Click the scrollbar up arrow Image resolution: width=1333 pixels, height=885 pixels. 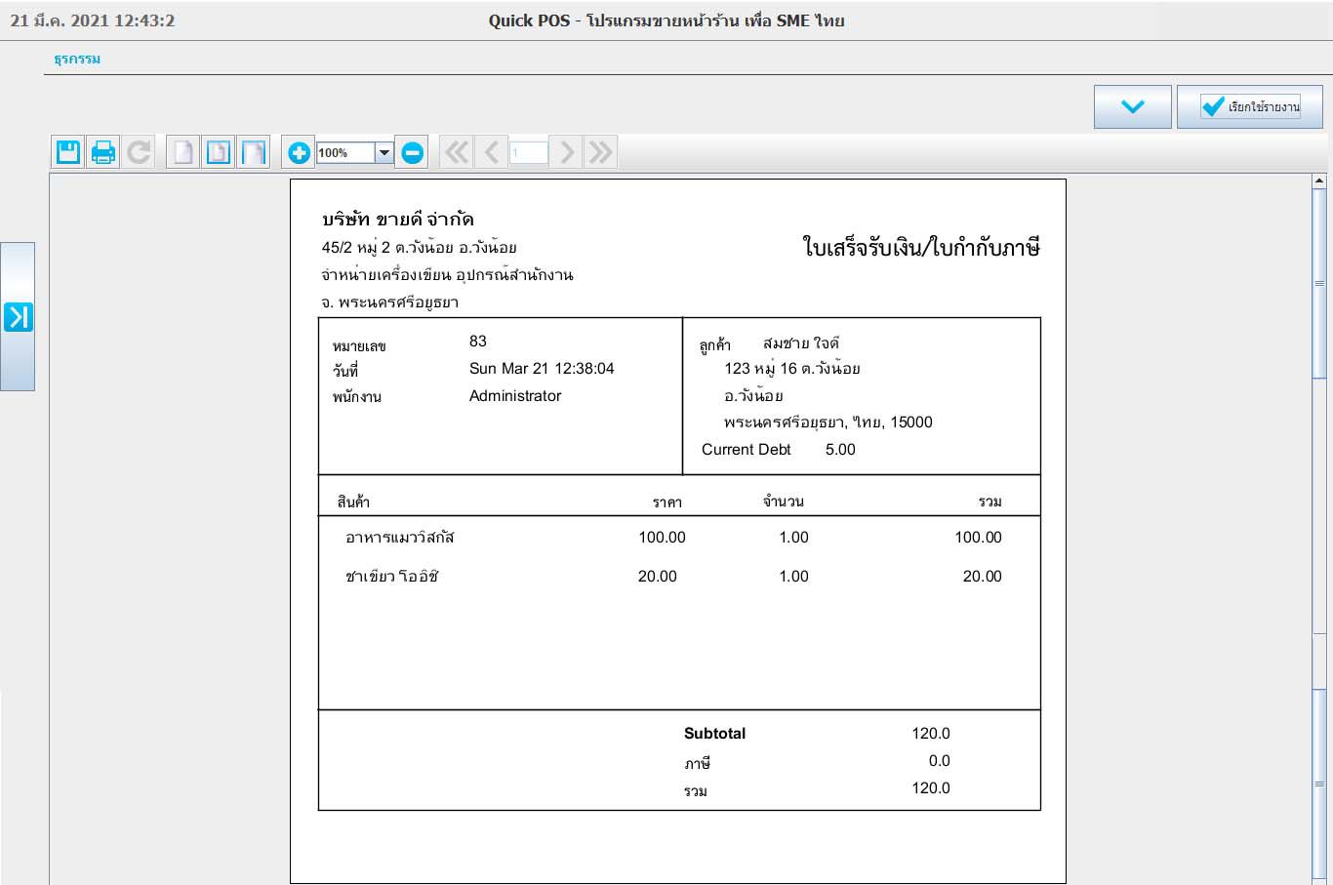click(x=1319, y=181)
